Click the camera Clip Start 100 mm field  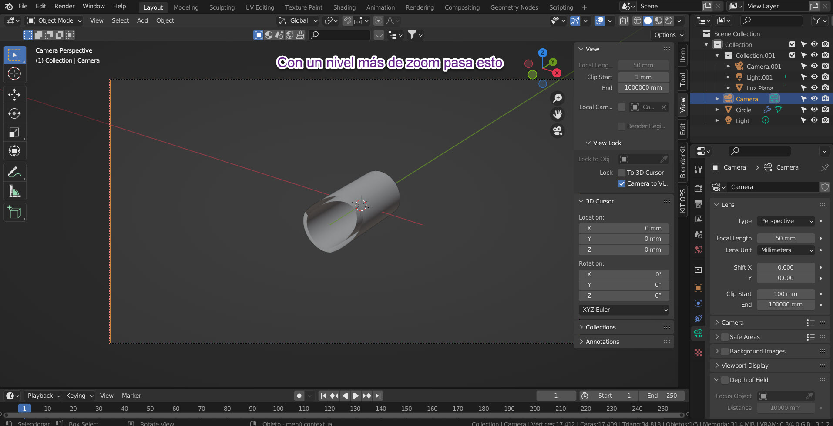[x=786, y=294]
